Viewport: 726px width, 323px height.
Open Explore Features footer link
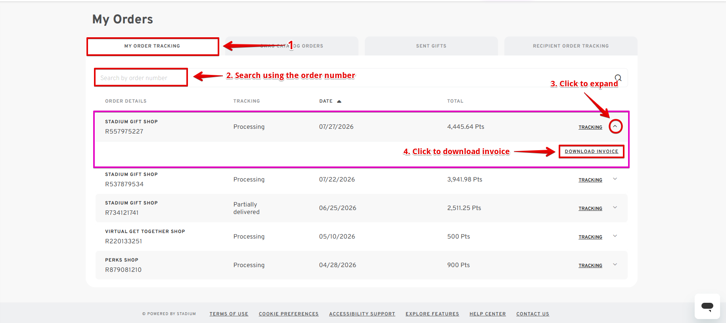pyautogui.click(x=432, y=314)
